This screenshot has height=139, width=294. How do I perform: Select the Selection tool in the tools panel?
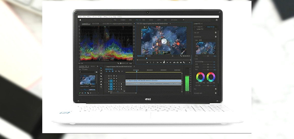coord(101,68)
